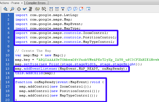Run Check syntax with the blue checkmark
Image resolution: width=159 pixels, height=102 pixels.
pos(25,9)
